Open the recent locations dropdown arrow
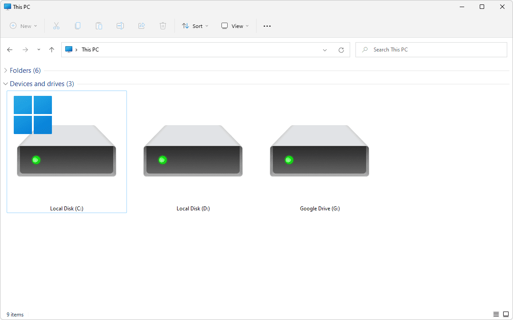513x320 pixels. pos(39,50)
